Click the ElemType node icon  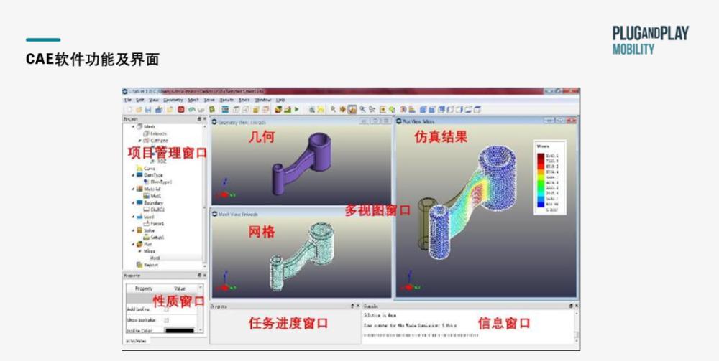tap(139, 175)
